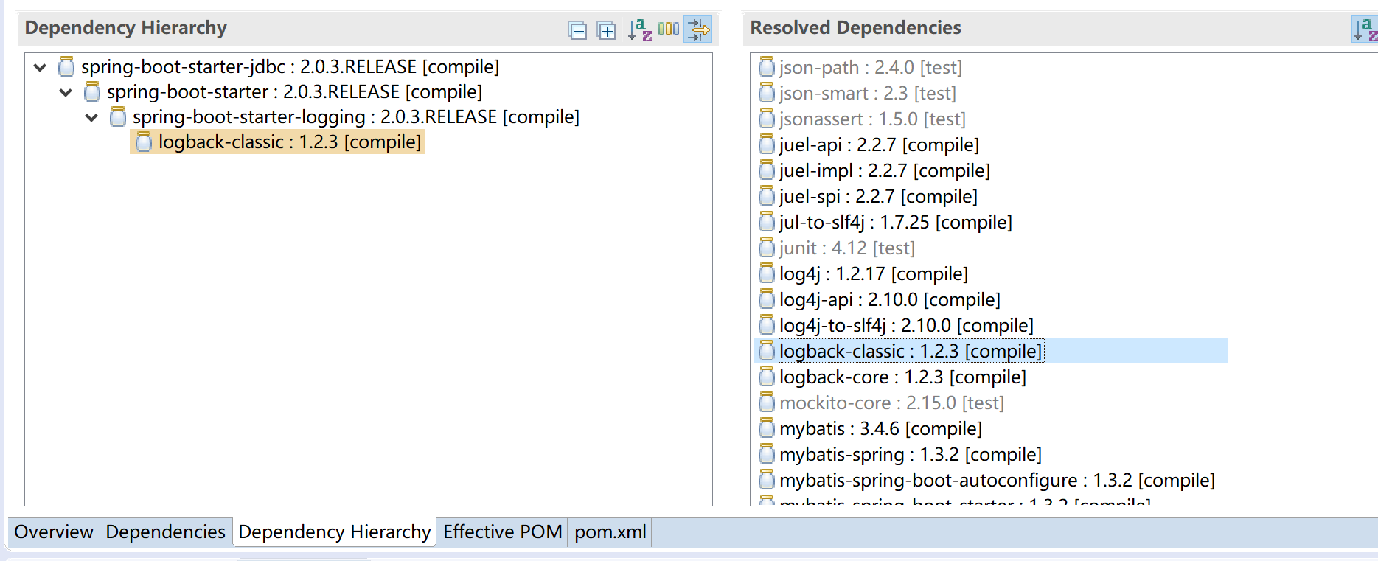Select logback-core : 1.2.3 dependency

[x=903, y=377]
